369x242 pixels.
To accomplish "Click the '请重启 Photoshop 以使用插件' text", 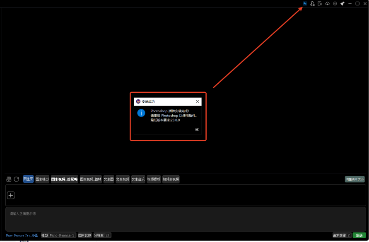I will pyautogui.click(x=174, y=116).
